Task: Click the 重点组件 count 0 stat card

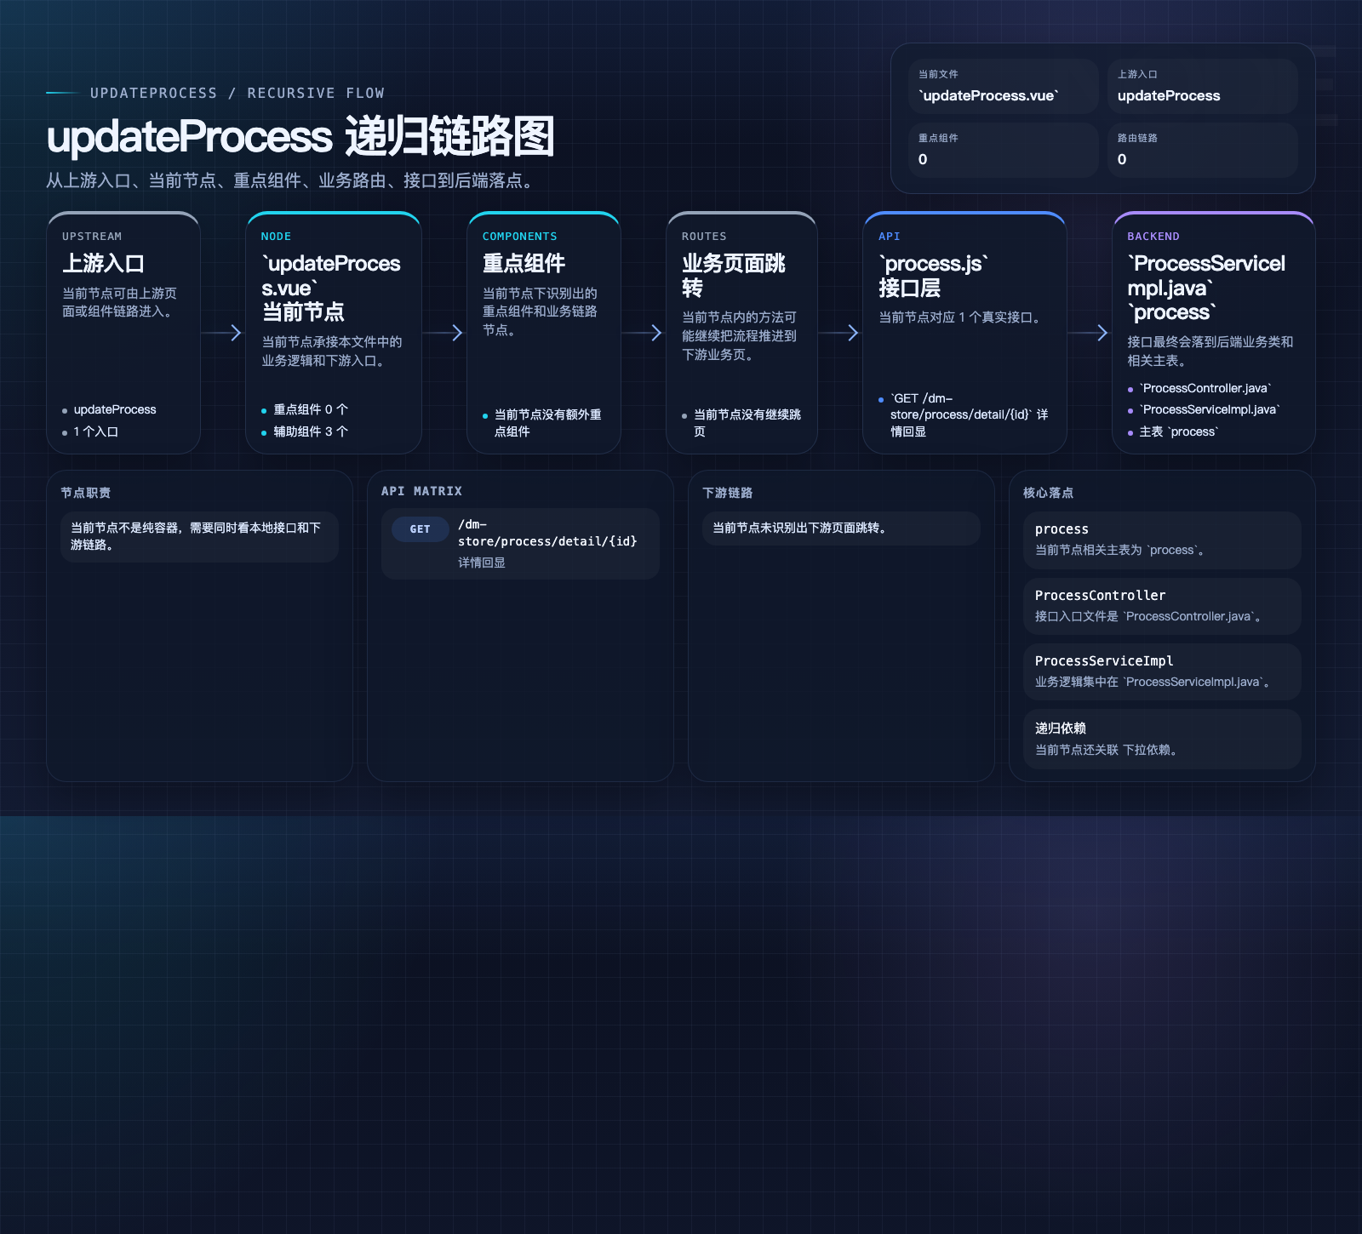Action: [1003, 150]
